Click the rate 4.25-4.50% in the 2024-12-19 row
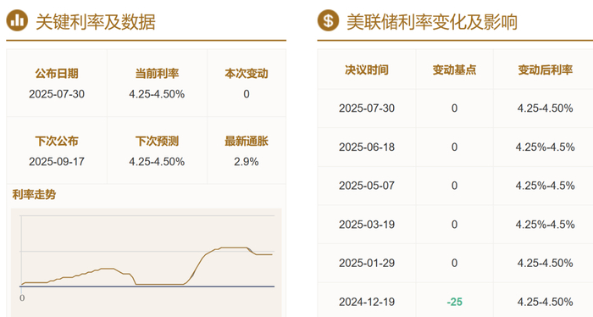The image size is (593, 317). (x=545, y=302)
